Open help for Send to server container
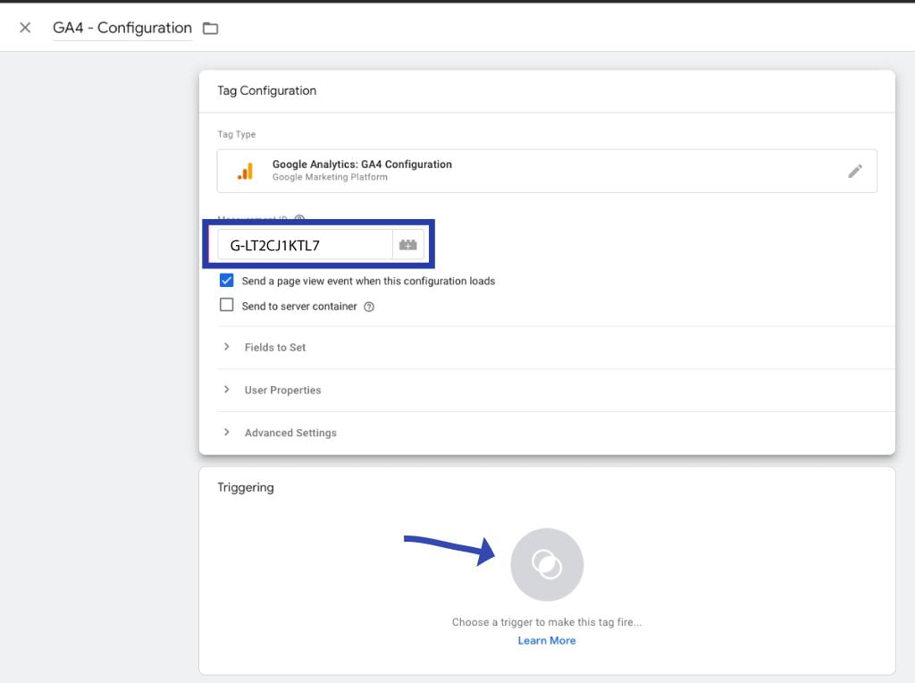The width and height of the screenshot is (915, 683). click(x=369, y=307)
